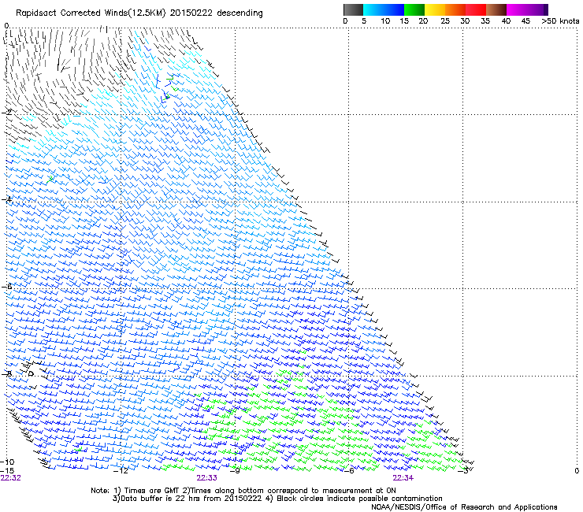Click the purple time label '22:33'
The width and height of the screenshot is (583, 512).
[206, 478]
